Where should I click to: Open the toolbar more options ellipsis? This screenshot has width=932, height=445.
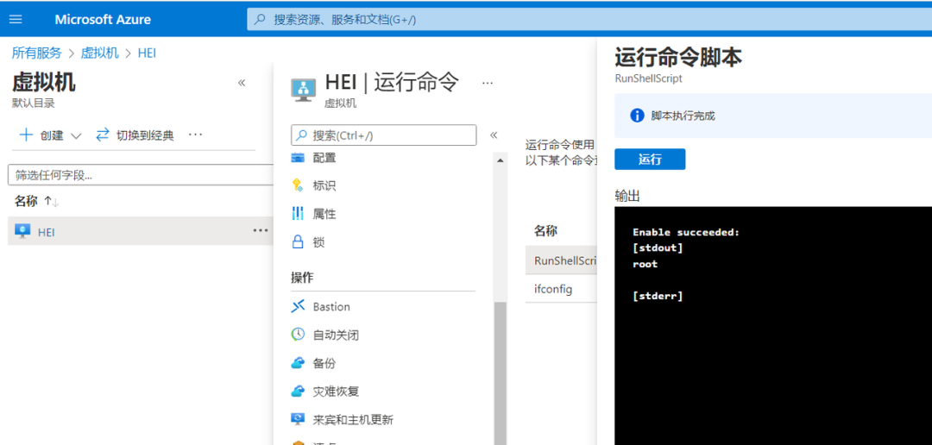(196, 135)
